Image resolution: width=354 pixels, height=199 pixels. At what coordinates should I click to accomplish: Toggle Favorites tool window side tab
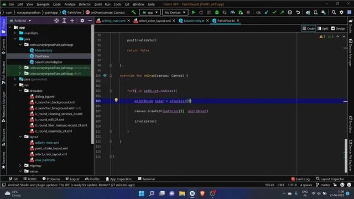[x=3, y=160]
